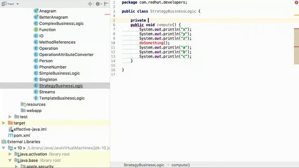The image size is (299, 168).
Task: Click the resources folder icon
Action: tap(23, 105)
